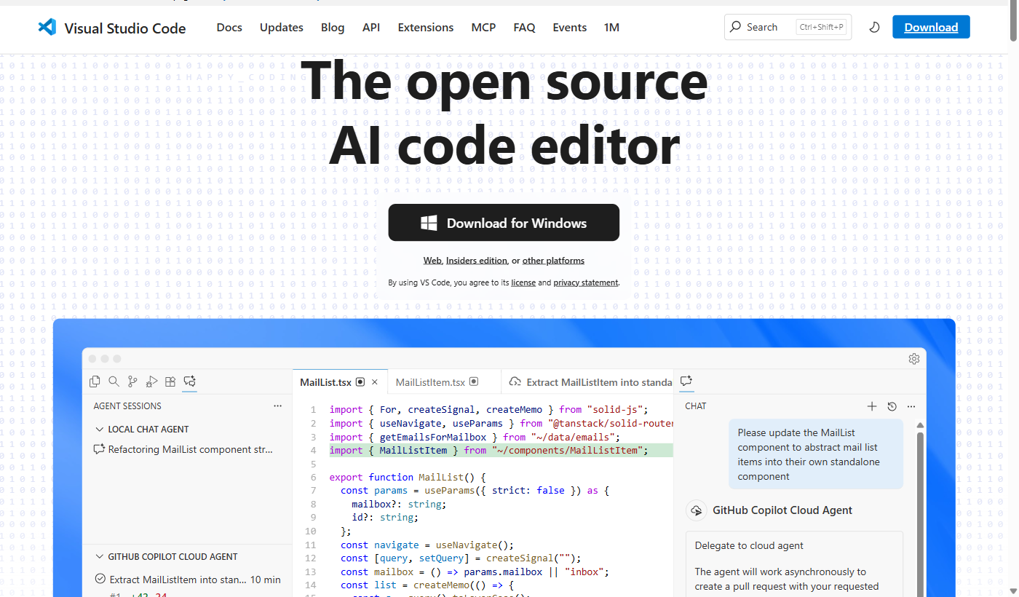This screenshot has height=597, width=1019.
Task: Click the Download for Windows button
Action: click(504, 222)
